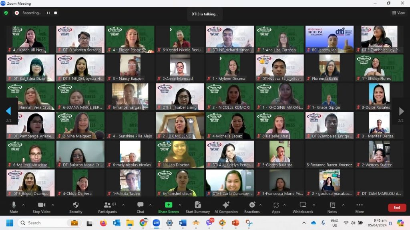Image resolution: width=410 pixels, height=230 pixels.
Task: Toggle the microphone Mute button
Action: (x=14, y=207)
